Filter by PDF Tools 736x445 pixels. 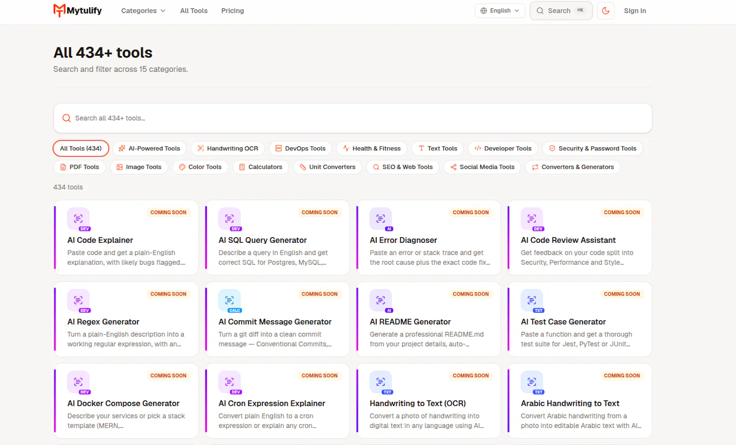pyautogui.click(x=80, y=167)
